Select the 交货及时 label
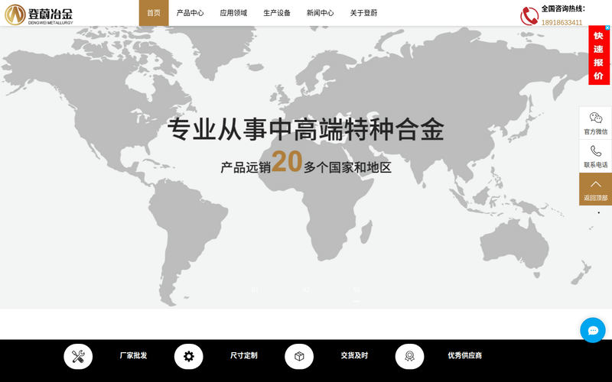This screenshot has height=382, width=612. (x=354, y=355)
